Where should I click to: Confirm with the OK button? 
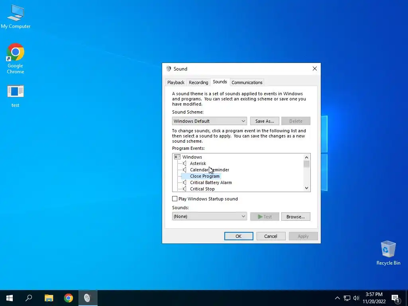(x=239, y=236)
